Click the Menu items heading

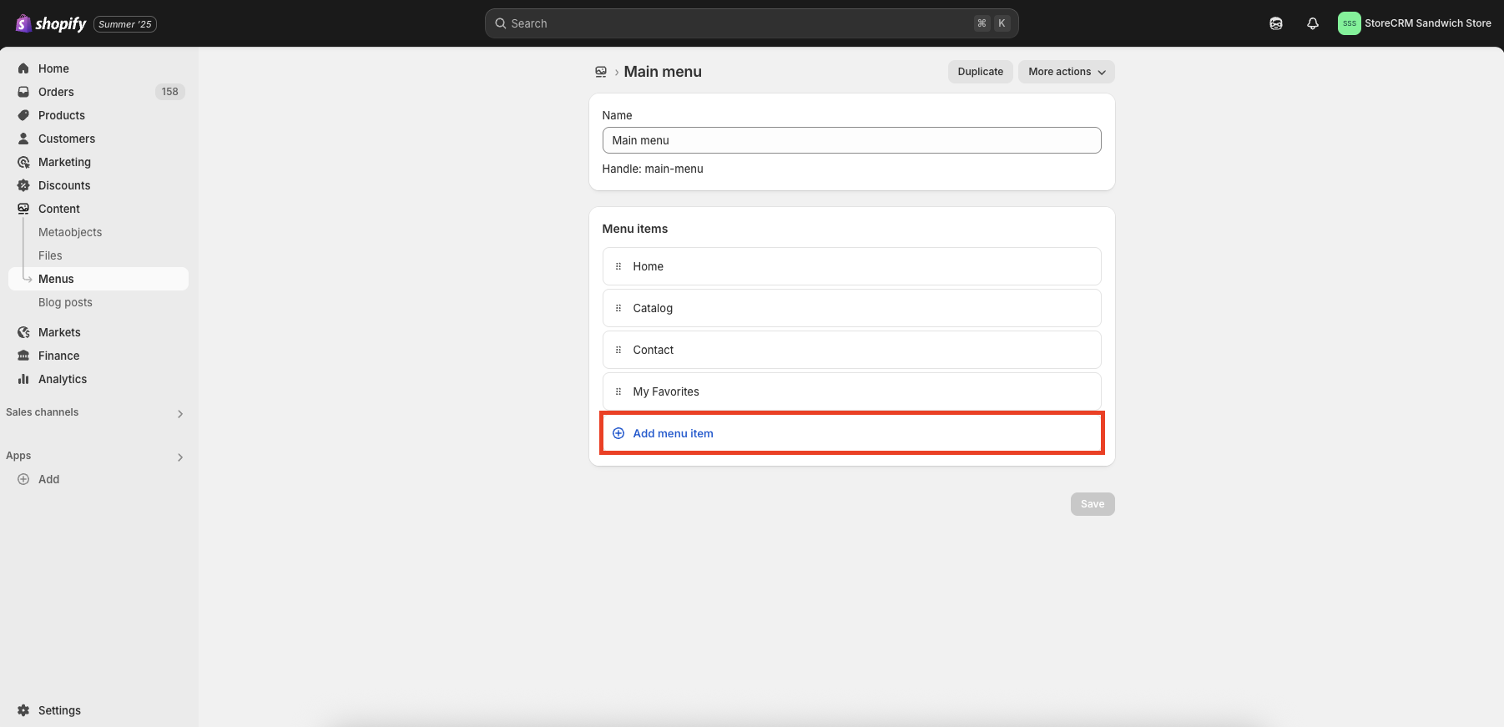(635, 229)
